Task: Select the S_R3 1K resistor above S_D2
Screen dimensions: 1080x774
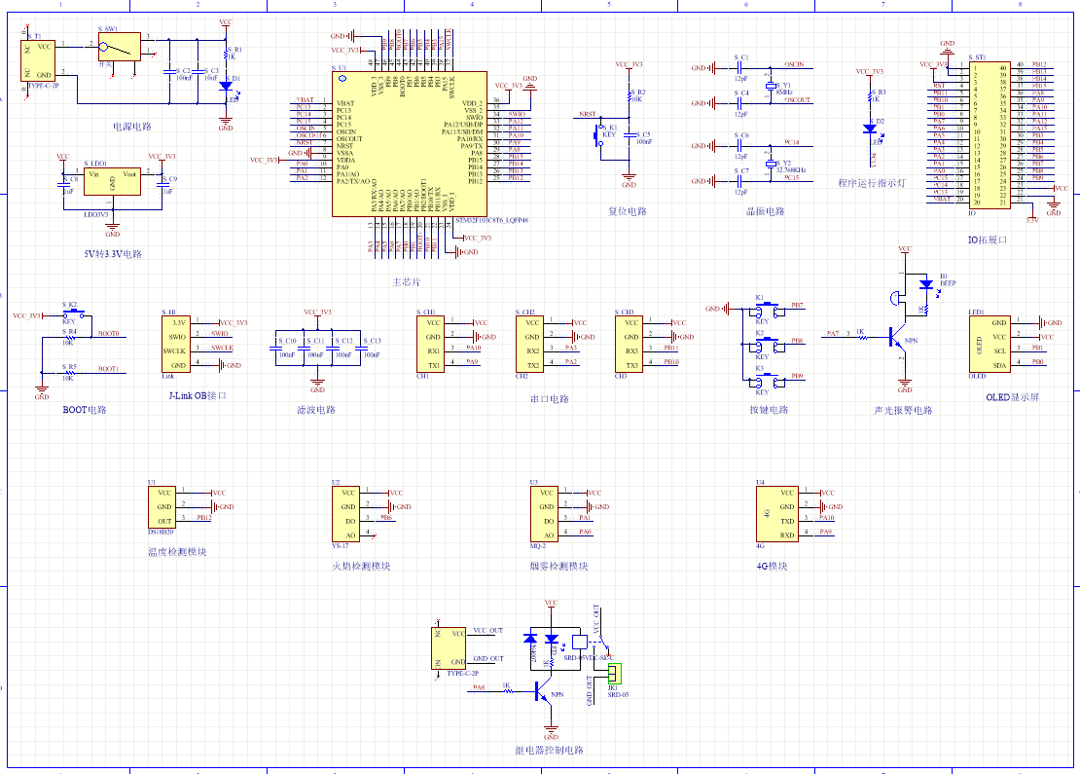Action: [870, 95]
